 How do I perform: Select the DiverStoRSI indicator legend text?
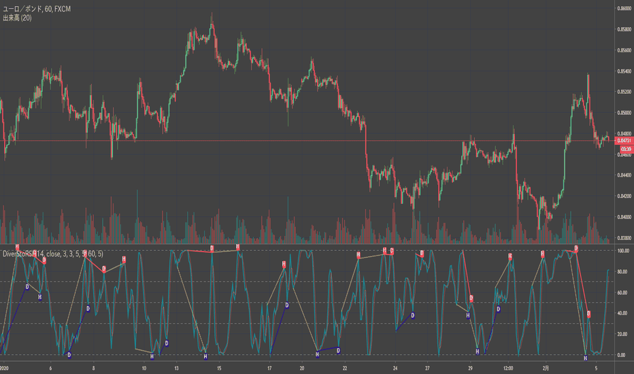click(x=52, y=254)
